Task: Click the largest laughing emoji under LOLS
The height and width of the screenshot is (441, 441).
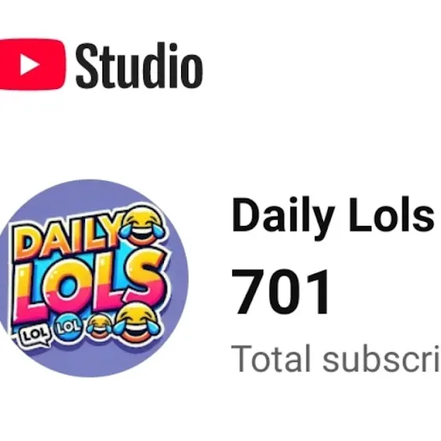Action: (137, 324)
